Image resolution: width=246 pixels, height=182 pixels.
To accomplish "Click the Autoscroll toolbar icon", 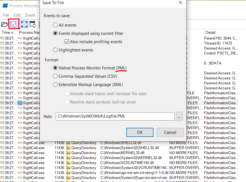I will 32,24.
